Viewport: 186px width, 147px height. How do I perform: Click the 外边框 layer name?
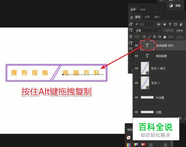tap(160, 98)
